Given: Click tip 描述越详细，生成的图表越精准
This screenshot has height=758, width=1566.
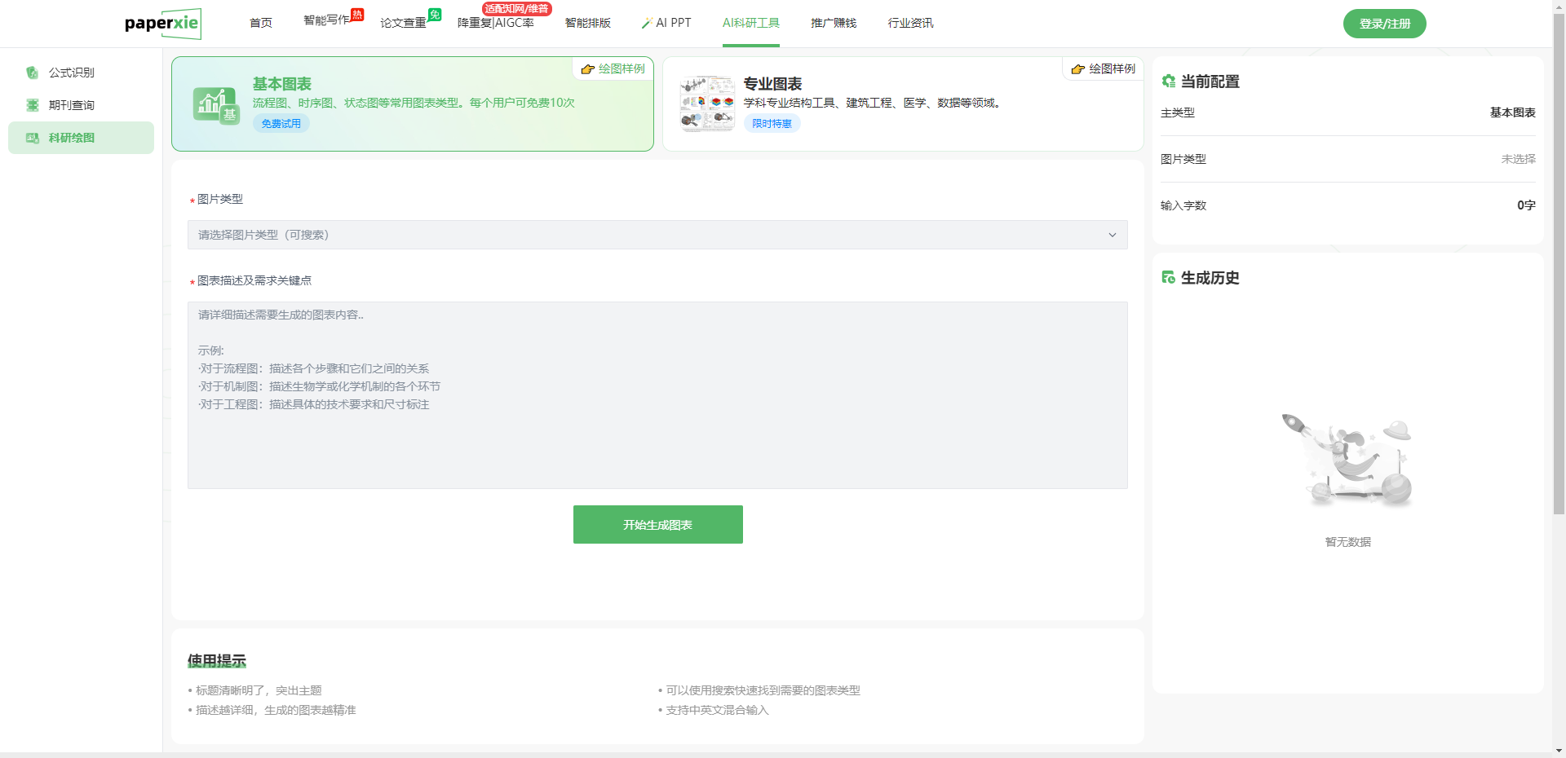Looking at the screenshot, I should click(x=276, y=710).
